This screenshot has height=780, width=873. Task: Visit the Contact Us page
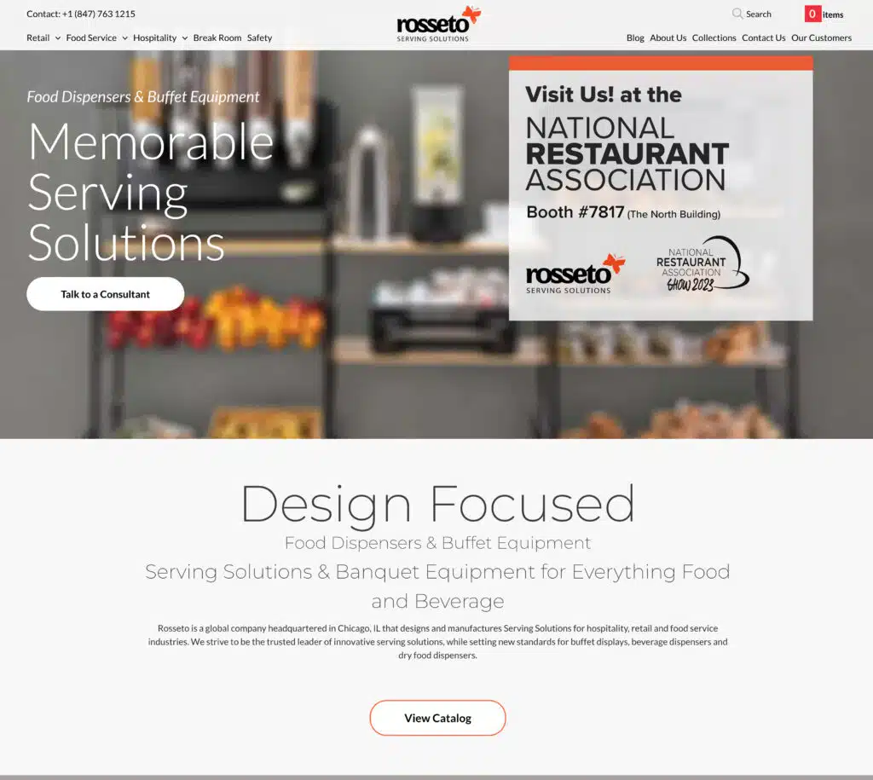click(x=763, y=38)
